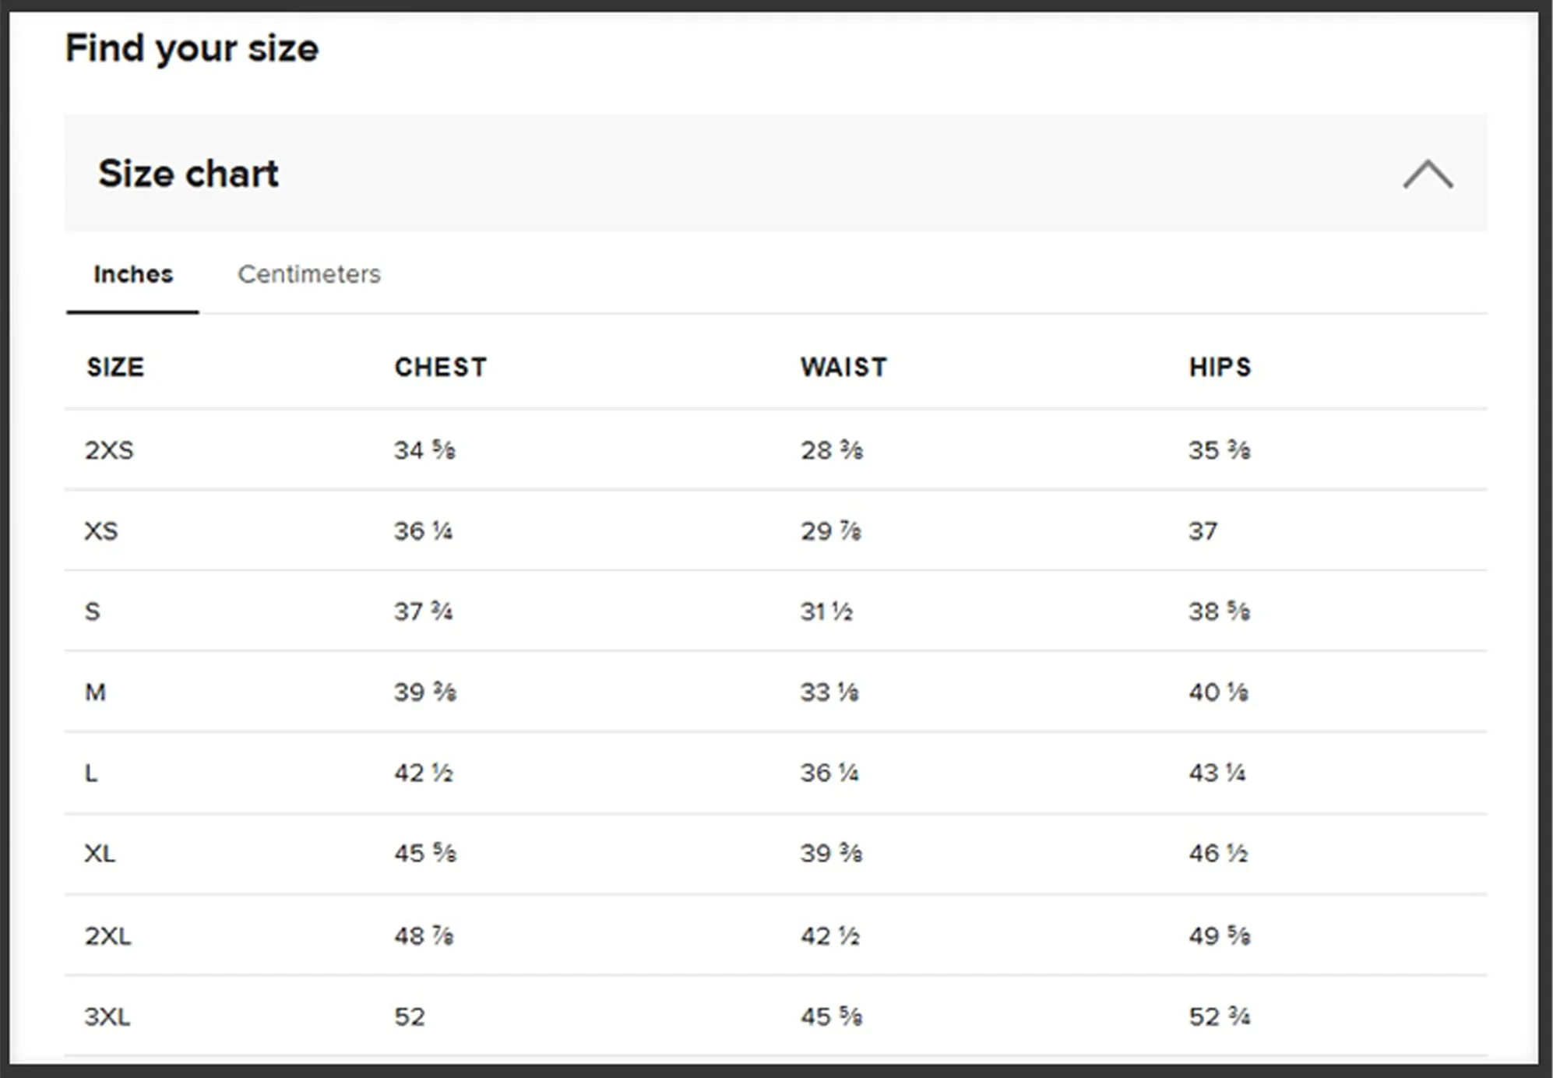Switch to the Centimeters tab
The width and height of the screenshot is (1553, 1078).
coord(309,274)
